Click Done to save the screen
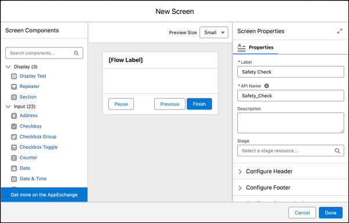The width and height of the screenshot is (349, 223). pyautogui.click(x=330, y=213)
